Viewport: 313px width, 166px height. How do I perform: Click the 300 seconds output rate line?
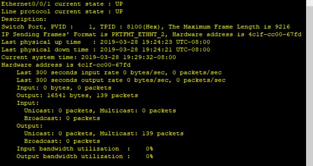pos(121,80)
